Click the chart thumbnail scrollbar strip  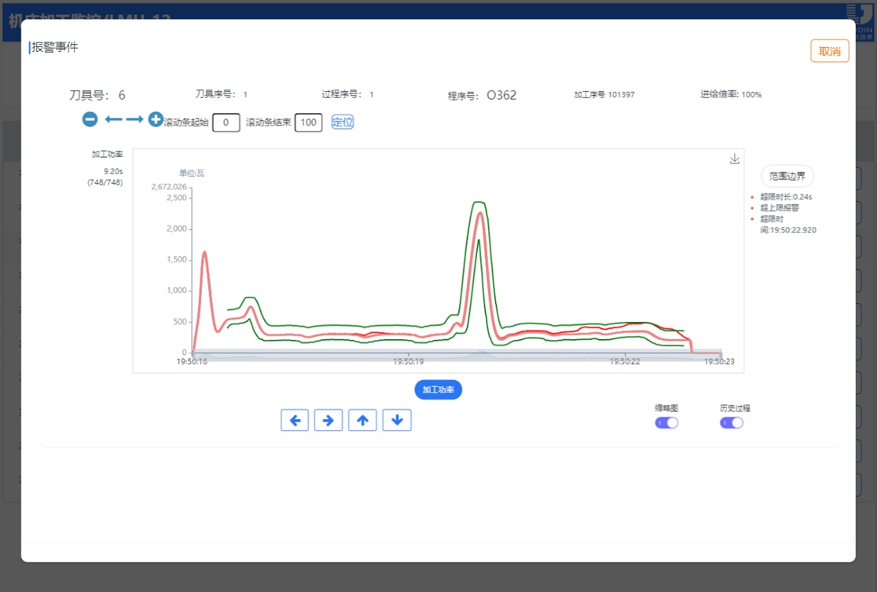pos(457,355)
